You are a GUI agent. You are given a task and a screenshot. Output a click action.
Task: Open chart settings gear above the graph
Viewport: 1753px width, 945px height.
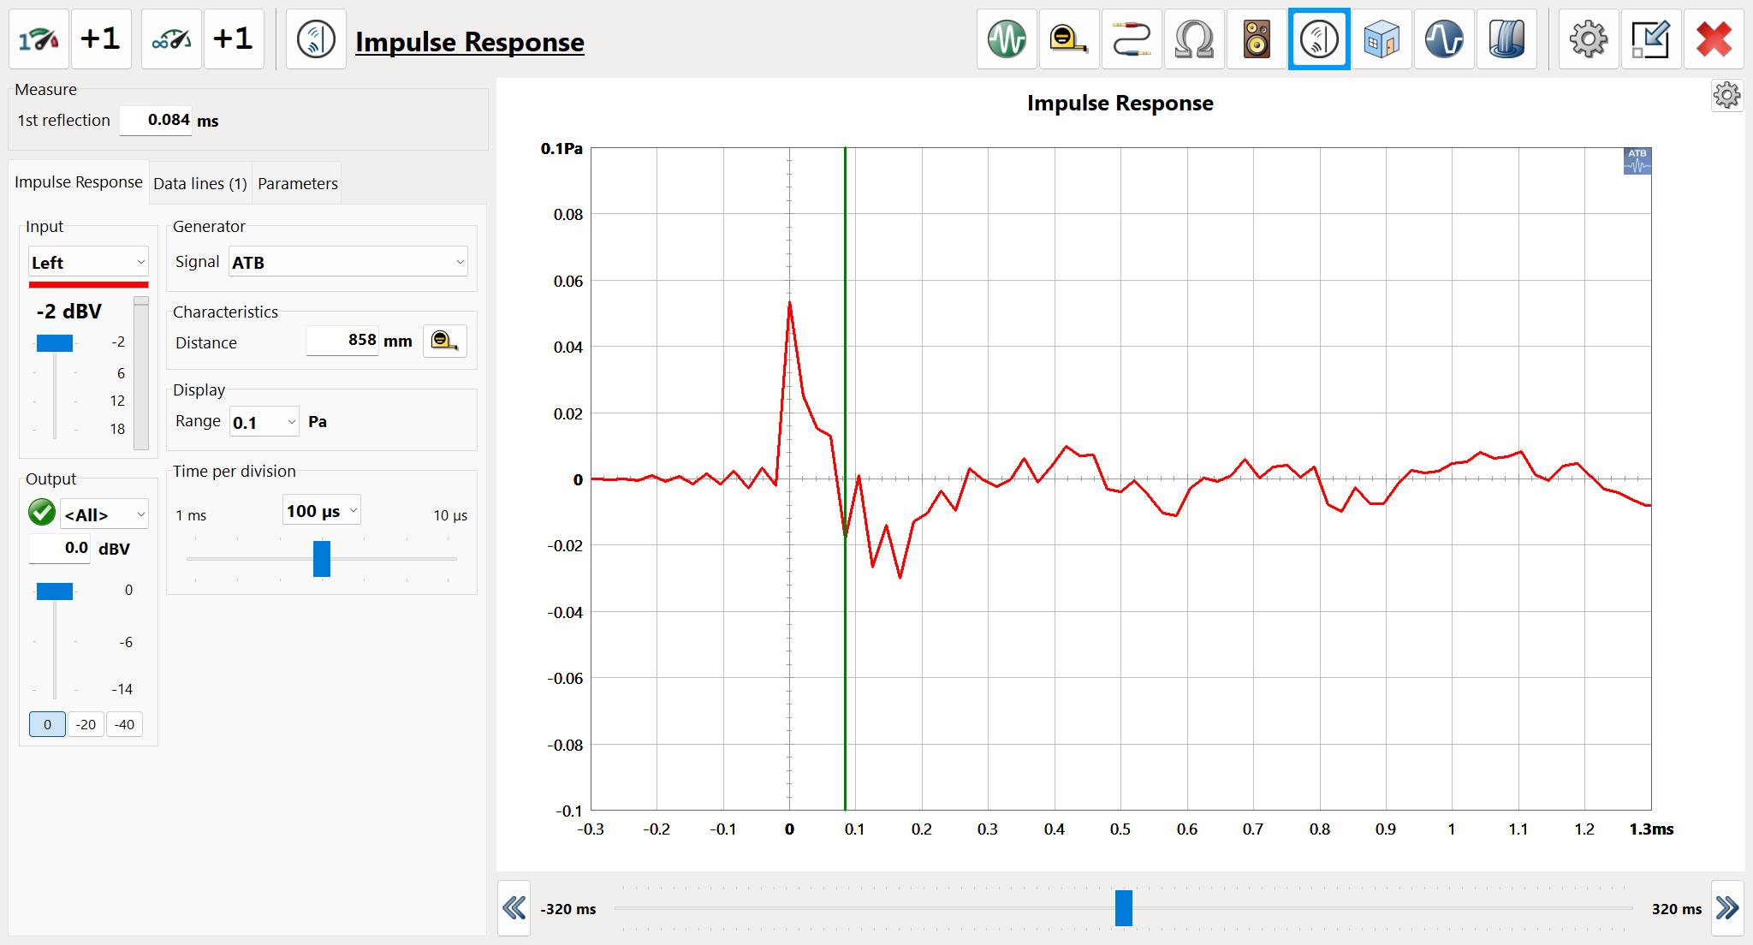point(1727,95)
